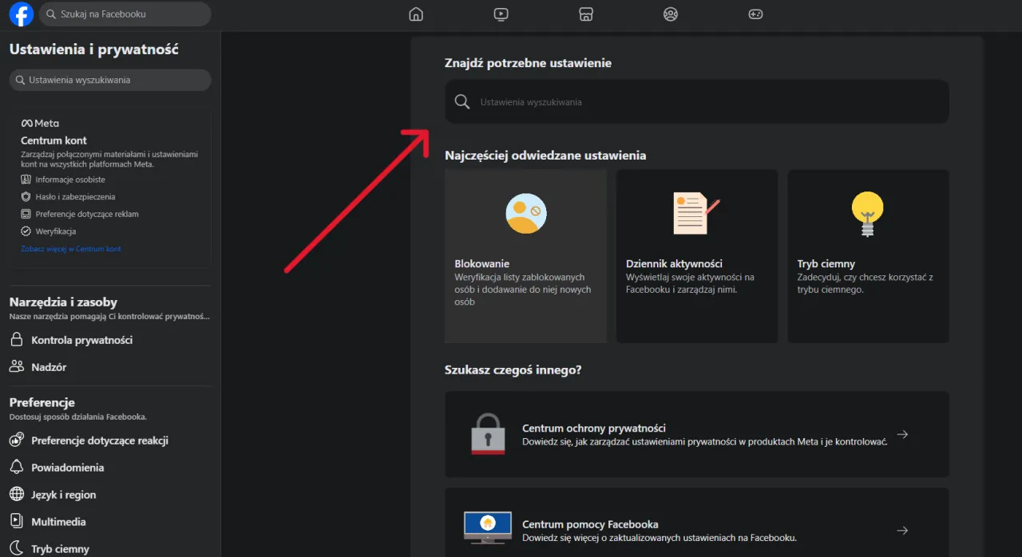
Task: Click the Weryfikacja listy zablokowanych osób description
Action: [522, 290]
